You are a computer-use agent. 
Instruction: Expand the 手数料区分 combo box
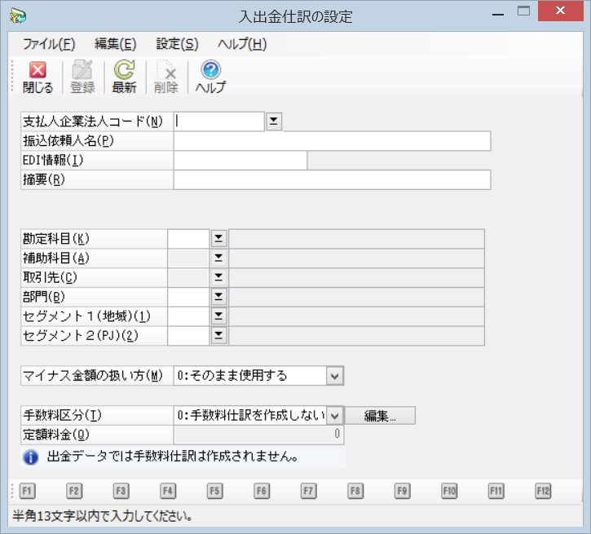[335, 416]
